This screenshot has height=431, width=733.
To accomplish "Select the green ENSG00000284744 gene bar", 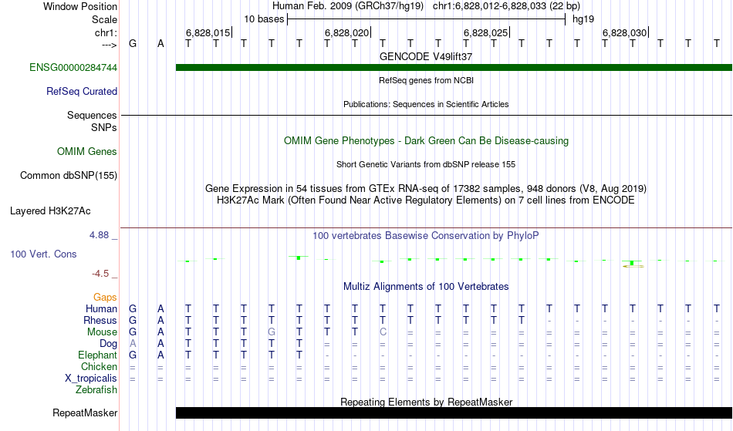I will (454, 68).
